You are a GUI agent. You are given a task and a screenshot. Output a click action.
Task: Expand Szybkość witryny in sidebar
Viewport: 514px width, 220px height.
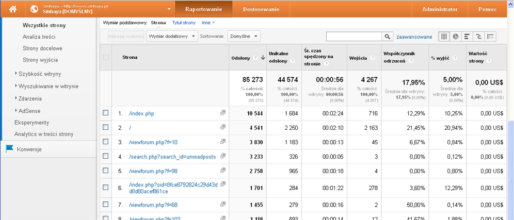[x=39, y=74]
